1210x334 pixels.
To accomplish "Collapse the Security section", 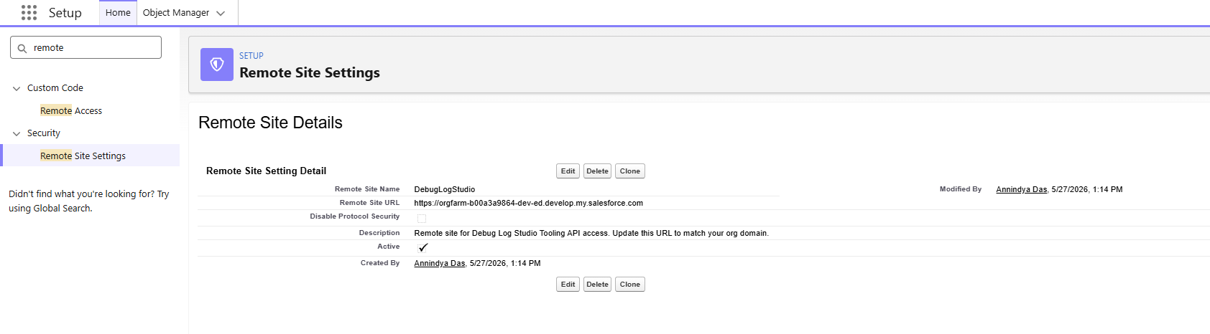I will 17,133.
